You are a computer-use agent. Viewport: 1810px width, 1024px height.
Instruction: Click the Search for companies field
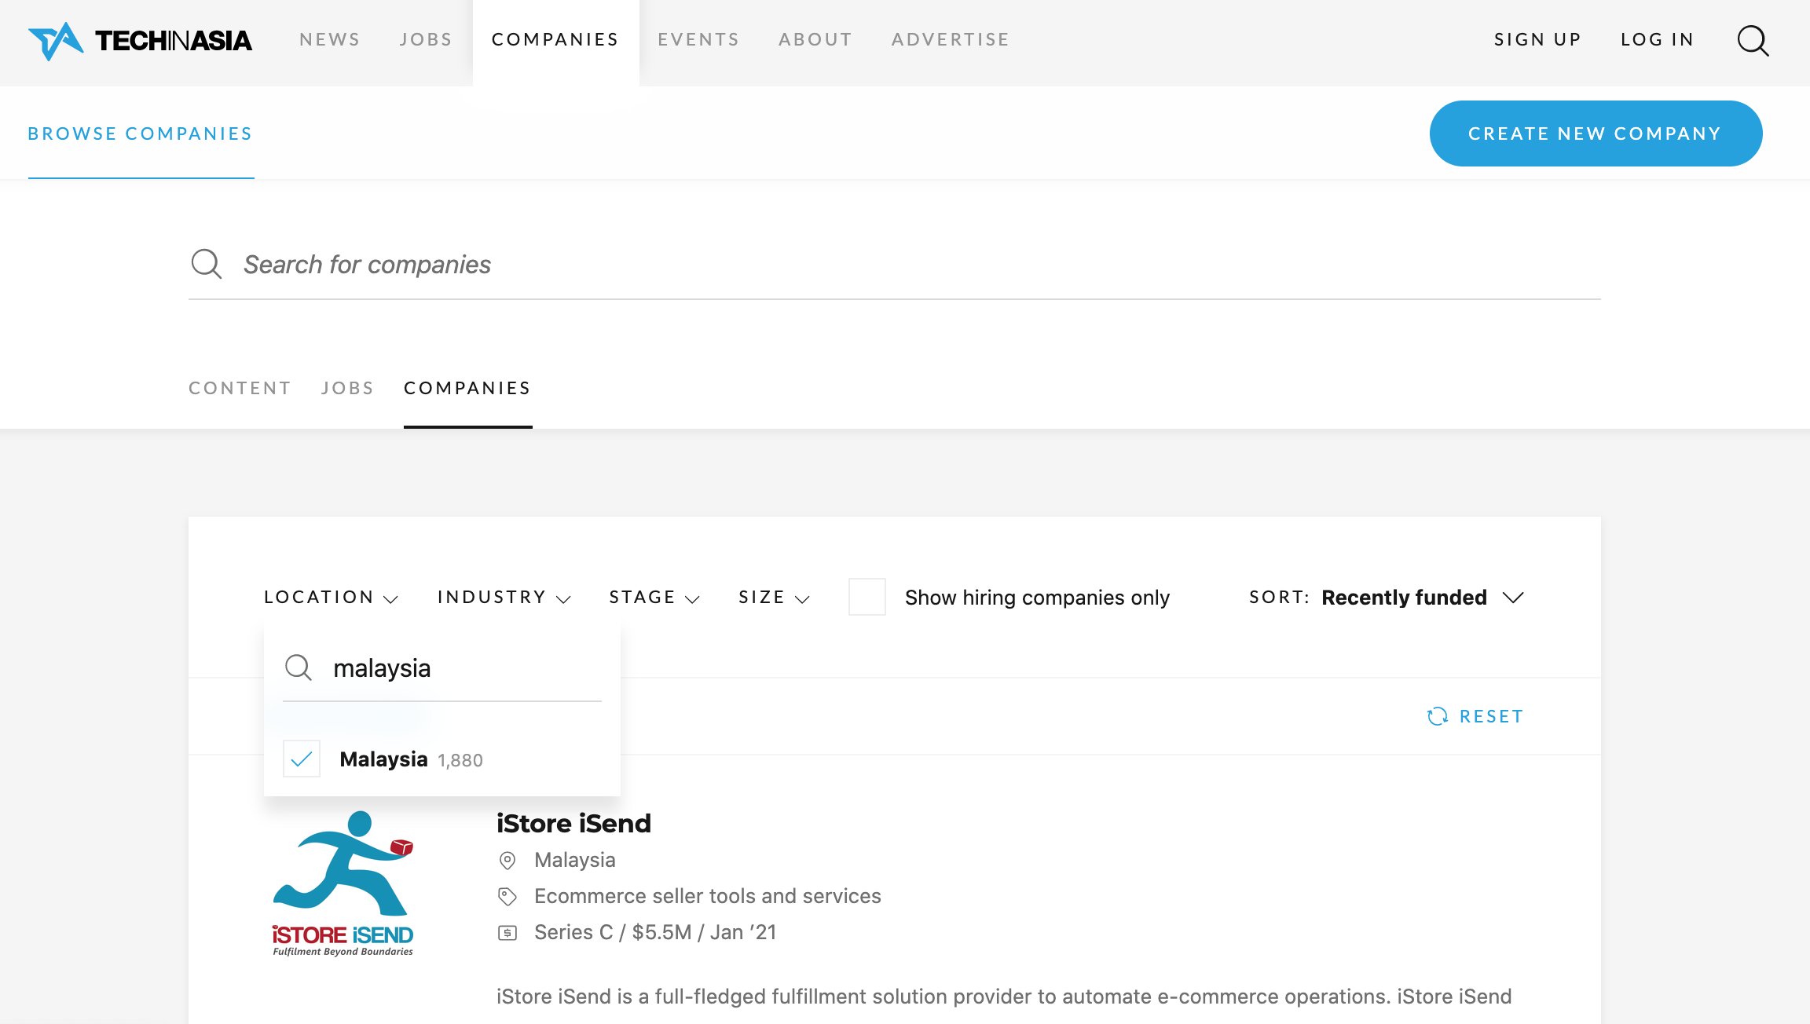point(894,265)
